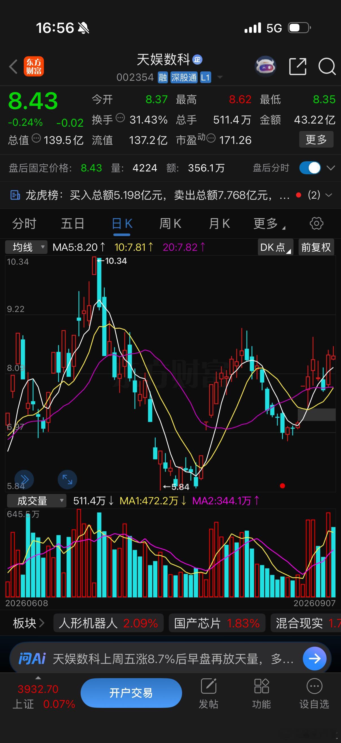Open the 更多 period dropdown tab
The height and width of the screenshot is (743, 341).
click(x=269, y=224)
